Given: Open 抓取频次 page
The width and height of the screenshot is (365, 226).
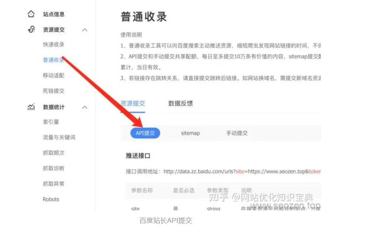Looking at the screenshot, I should [x=53, y=153].
